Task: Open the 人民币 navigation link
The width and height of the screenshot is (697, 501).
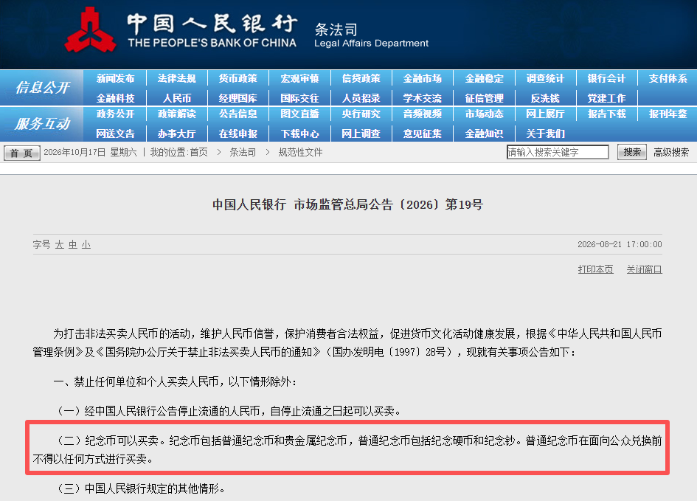Action: [176, 98]
